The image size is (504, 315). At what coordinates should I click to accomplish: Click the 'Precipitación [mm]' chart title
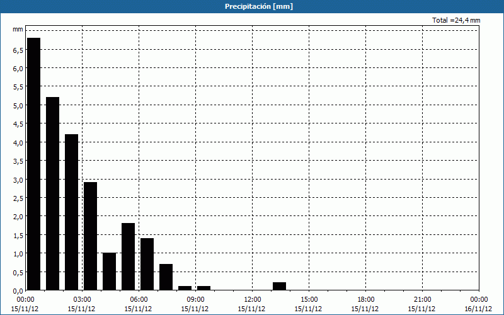259,6
